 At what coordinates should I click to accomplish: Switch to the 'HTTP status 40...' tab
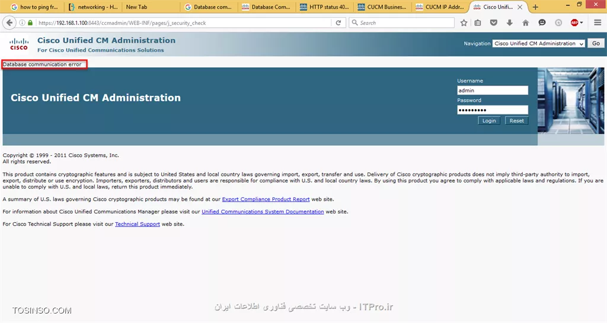point(324,7)
